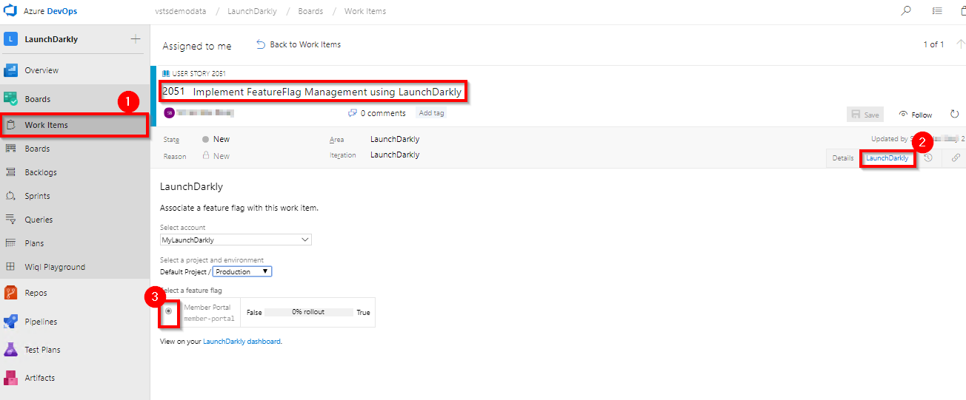
Task: Open the LaunchDarkly dashboard link
Action: (242, 342)
